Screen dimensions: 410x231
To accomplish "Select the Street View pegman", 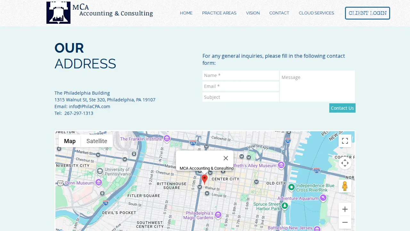I will (x=345, y=186).
